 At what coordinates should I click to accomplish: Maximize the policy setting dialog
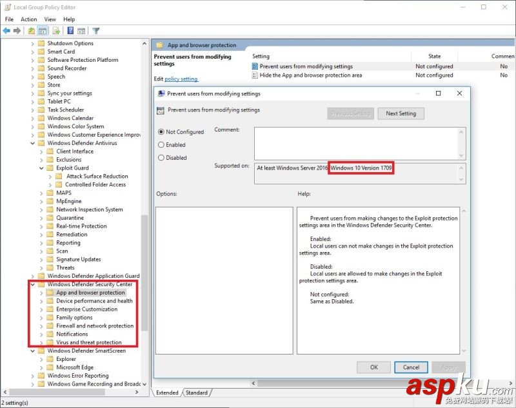point(438,93)
